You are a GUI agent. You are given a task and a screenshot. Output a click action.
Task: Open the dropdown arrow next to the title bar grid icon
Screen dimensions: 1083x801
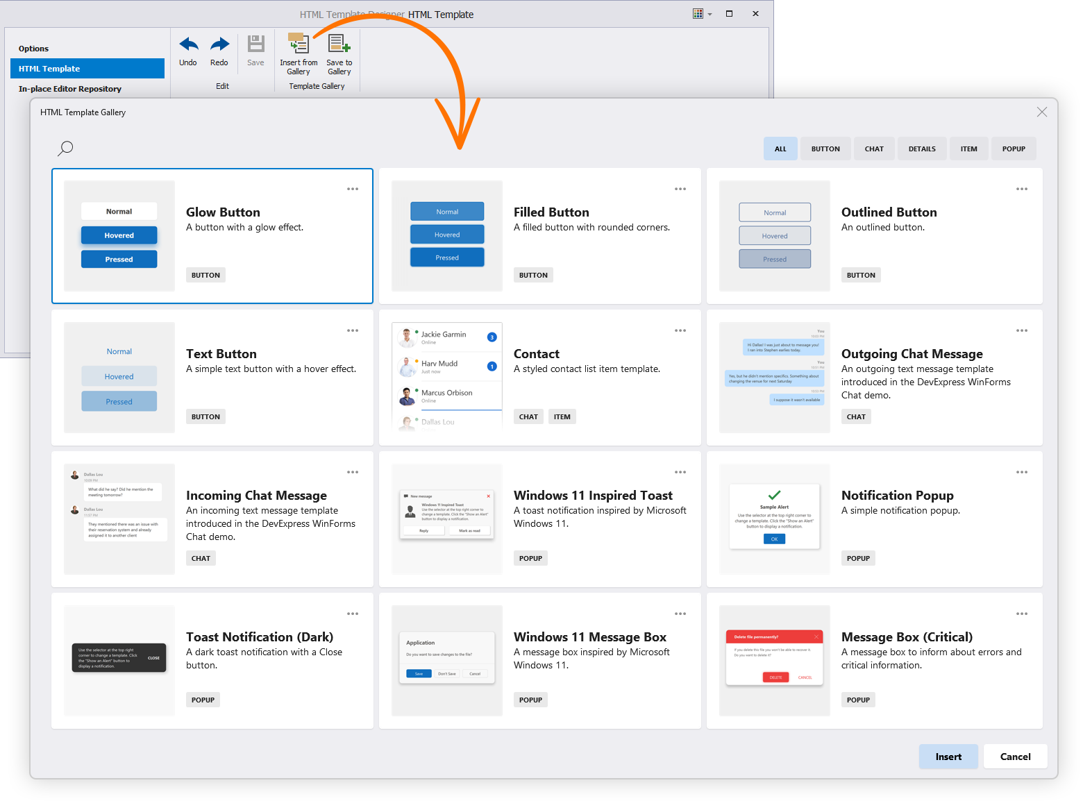(x=710, y=13)
